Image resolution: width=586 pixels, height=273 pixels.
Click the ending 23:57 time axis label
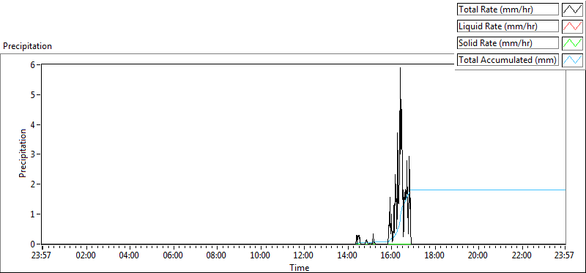coord(565,256)
